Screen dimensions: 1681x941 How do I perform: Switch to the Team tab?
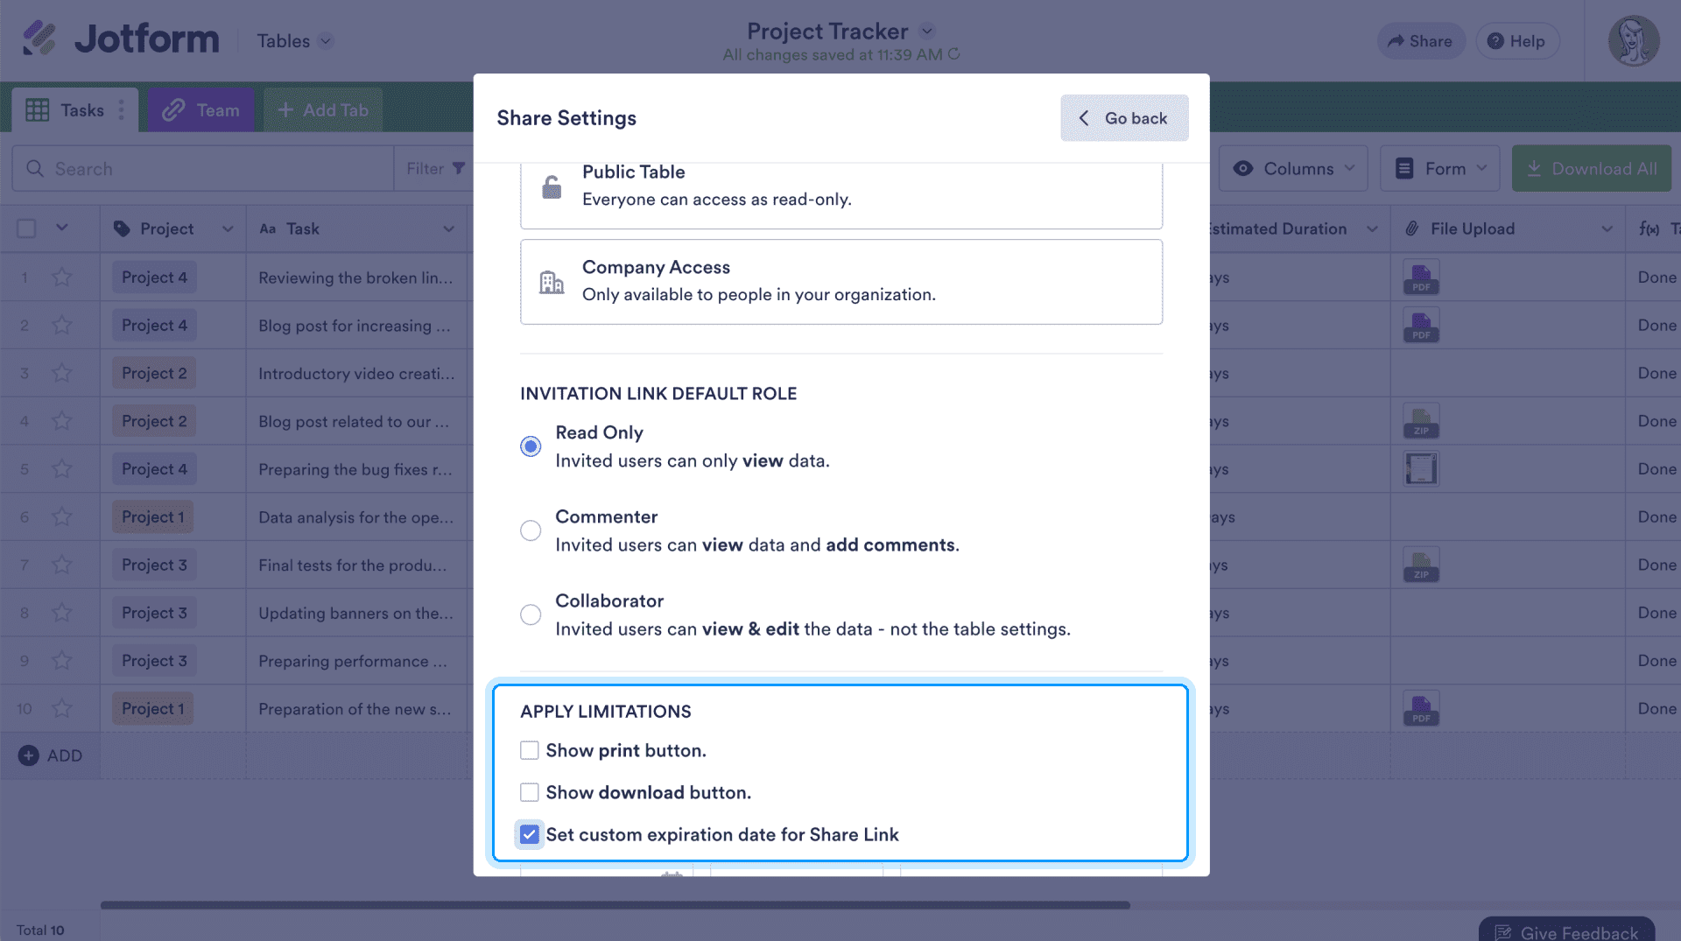[201, 110]
